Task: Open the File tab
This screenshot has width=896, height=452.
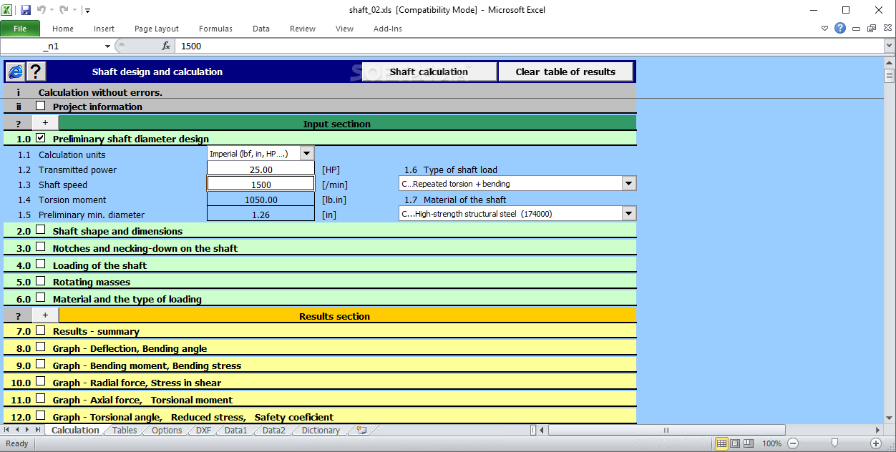Action: [20, 29]
